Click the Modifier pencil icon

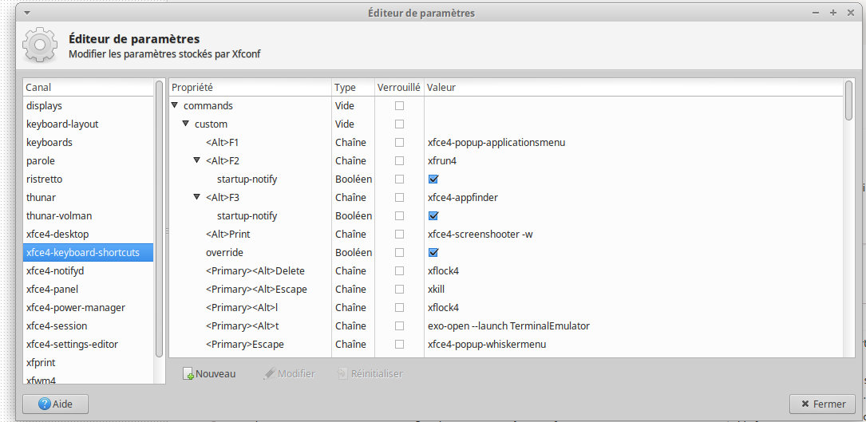tap(269, 374)
